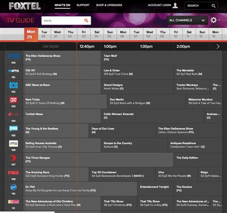Open Law & Order True Crime listing

click(x=137, y=73)
